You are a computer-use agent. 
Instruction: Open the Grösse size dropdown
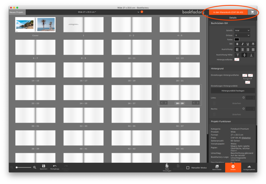point(242,35)
